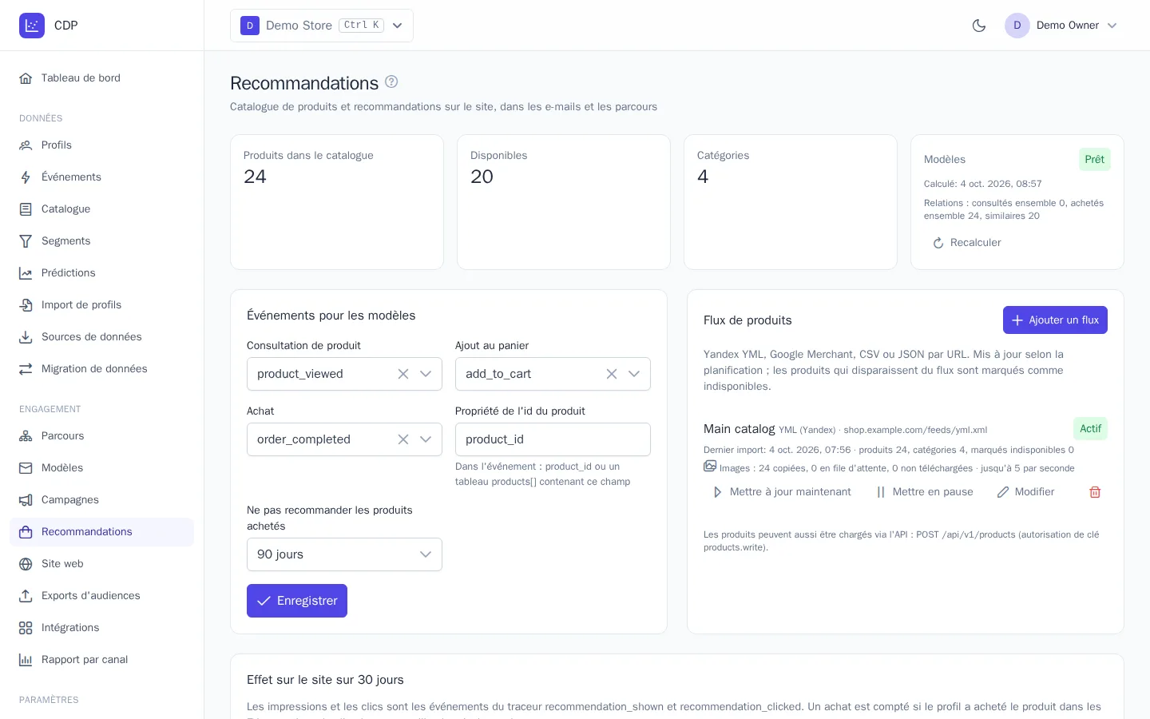Expand Ajout au panier dropdown arrow
The width and height of the screenshot is (1150, 719).
click(634, 374)
